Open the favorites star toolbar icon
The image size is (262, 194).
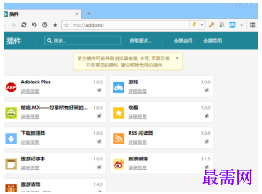(55, 25)
